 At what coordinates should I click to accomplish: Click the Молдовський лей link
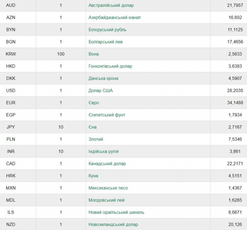pyautogui.click(x=107, y=200)
